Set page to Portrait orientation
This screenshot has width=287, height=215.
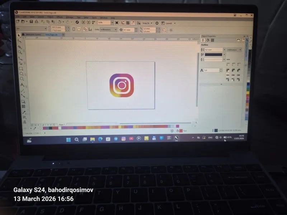(74, 29)
